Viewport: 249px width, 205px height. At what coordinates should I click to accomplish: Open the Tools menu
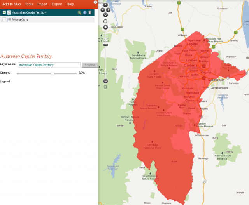tap(29, 4)
